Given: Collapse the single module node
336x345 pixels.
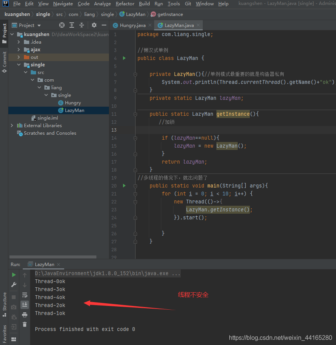Looking at the screenshot, I should coord(19,65).
